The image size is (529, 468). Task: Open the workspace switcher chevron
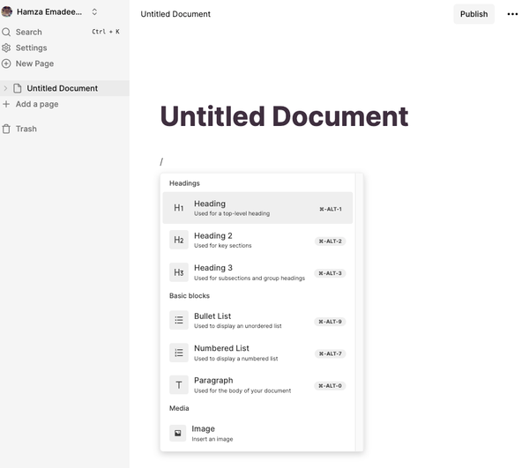94,11
